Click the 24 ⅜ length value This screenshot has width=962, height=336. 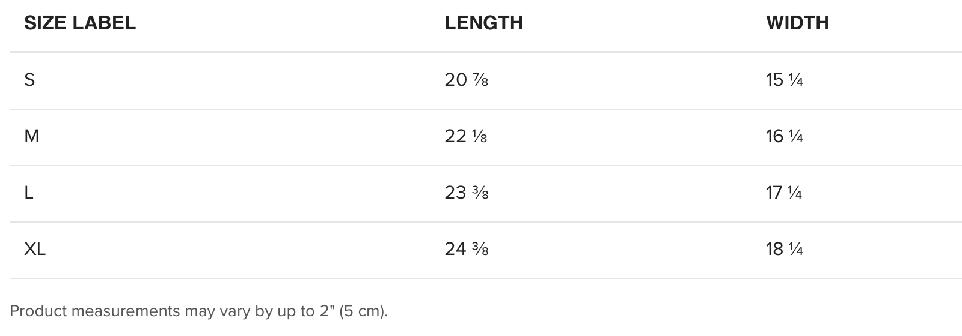click(467, 248)
